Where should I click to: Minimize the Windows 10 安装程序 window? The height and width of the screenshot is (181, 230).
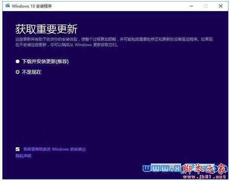tap(191, 6)
